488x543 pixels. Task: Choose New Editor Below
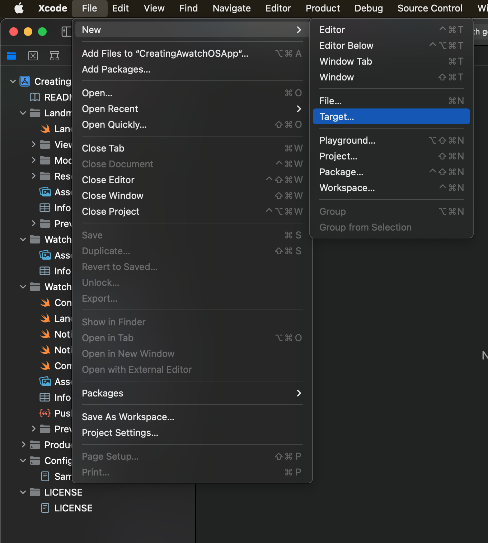[x=391, y=46]
